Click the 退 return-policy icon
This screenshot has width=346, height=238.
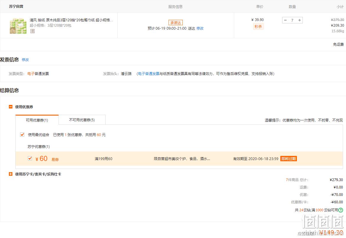[x=33, y=31]
